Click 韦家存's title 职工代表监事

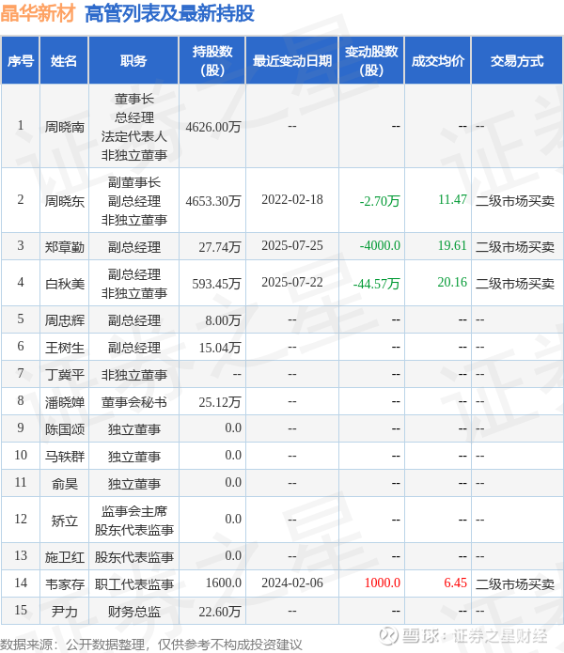134,584
